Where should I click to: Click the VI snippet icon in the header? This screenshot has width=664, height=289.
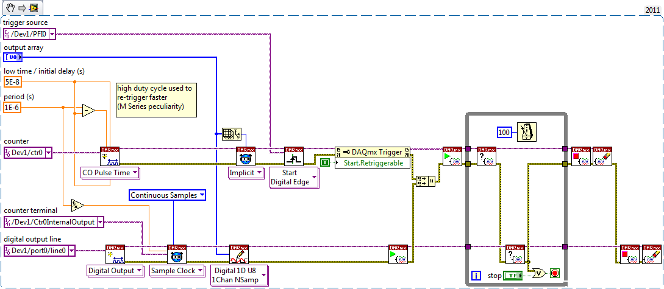pyautogui.click(x=34, y=7)
